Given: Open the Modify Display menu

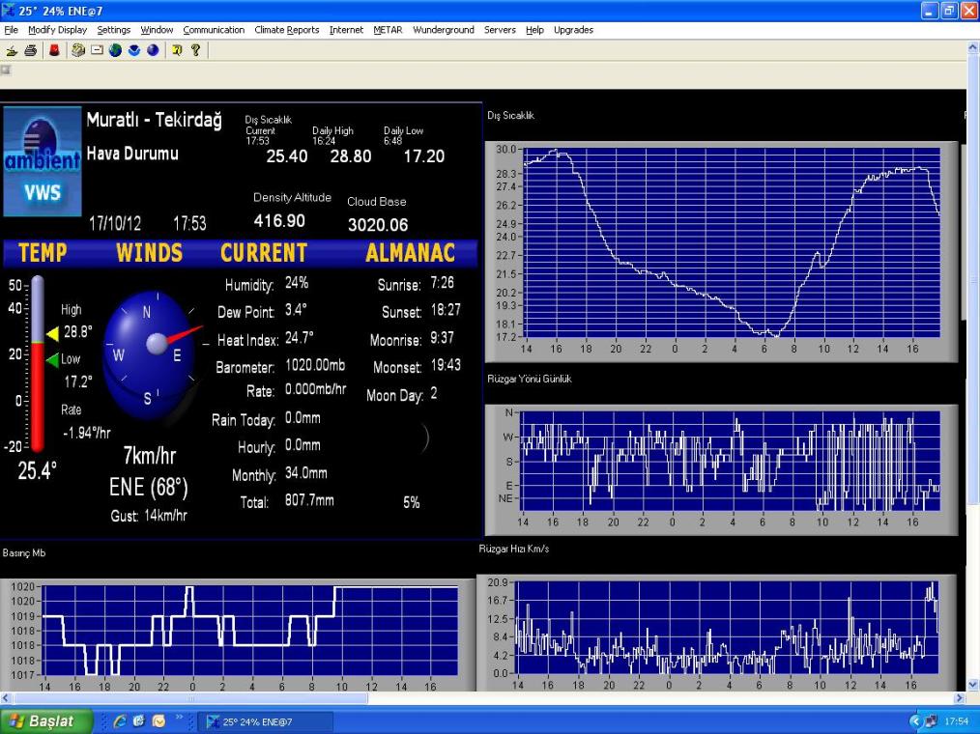Looking at the screenshot, I should [57, 30].
